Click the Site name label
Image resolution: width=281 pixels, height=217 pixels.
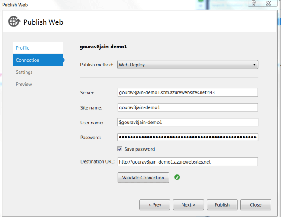[91, 108]
